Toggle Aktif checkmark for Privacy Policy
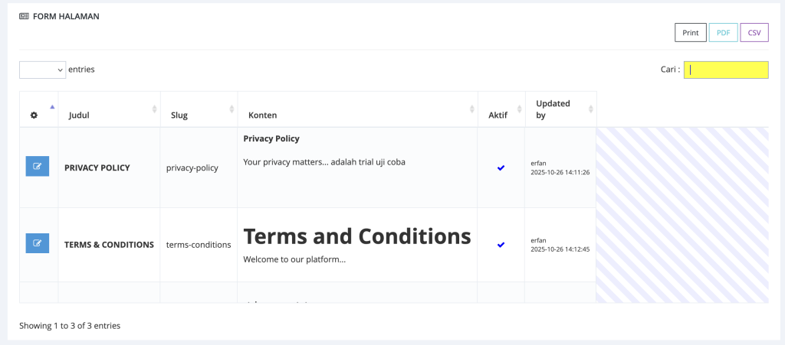785x345 pixels. click(x=501, y=168)
